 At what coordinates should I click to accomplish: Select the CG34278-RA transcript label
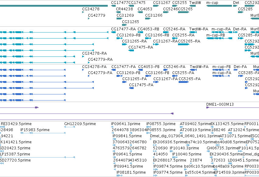point(94,53)
